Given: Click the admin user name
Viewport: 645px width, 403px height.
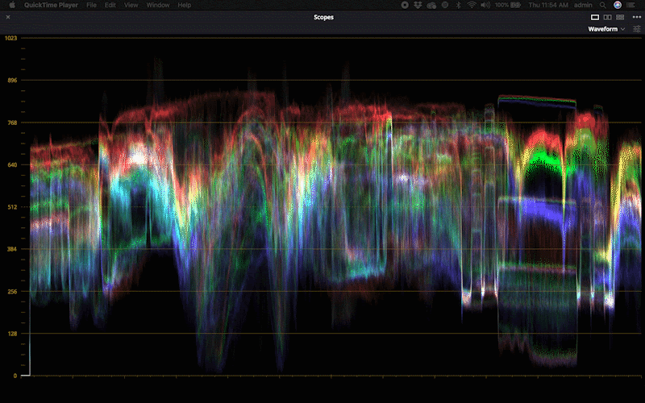Looking at the screenshot, I should coord(584,5).
